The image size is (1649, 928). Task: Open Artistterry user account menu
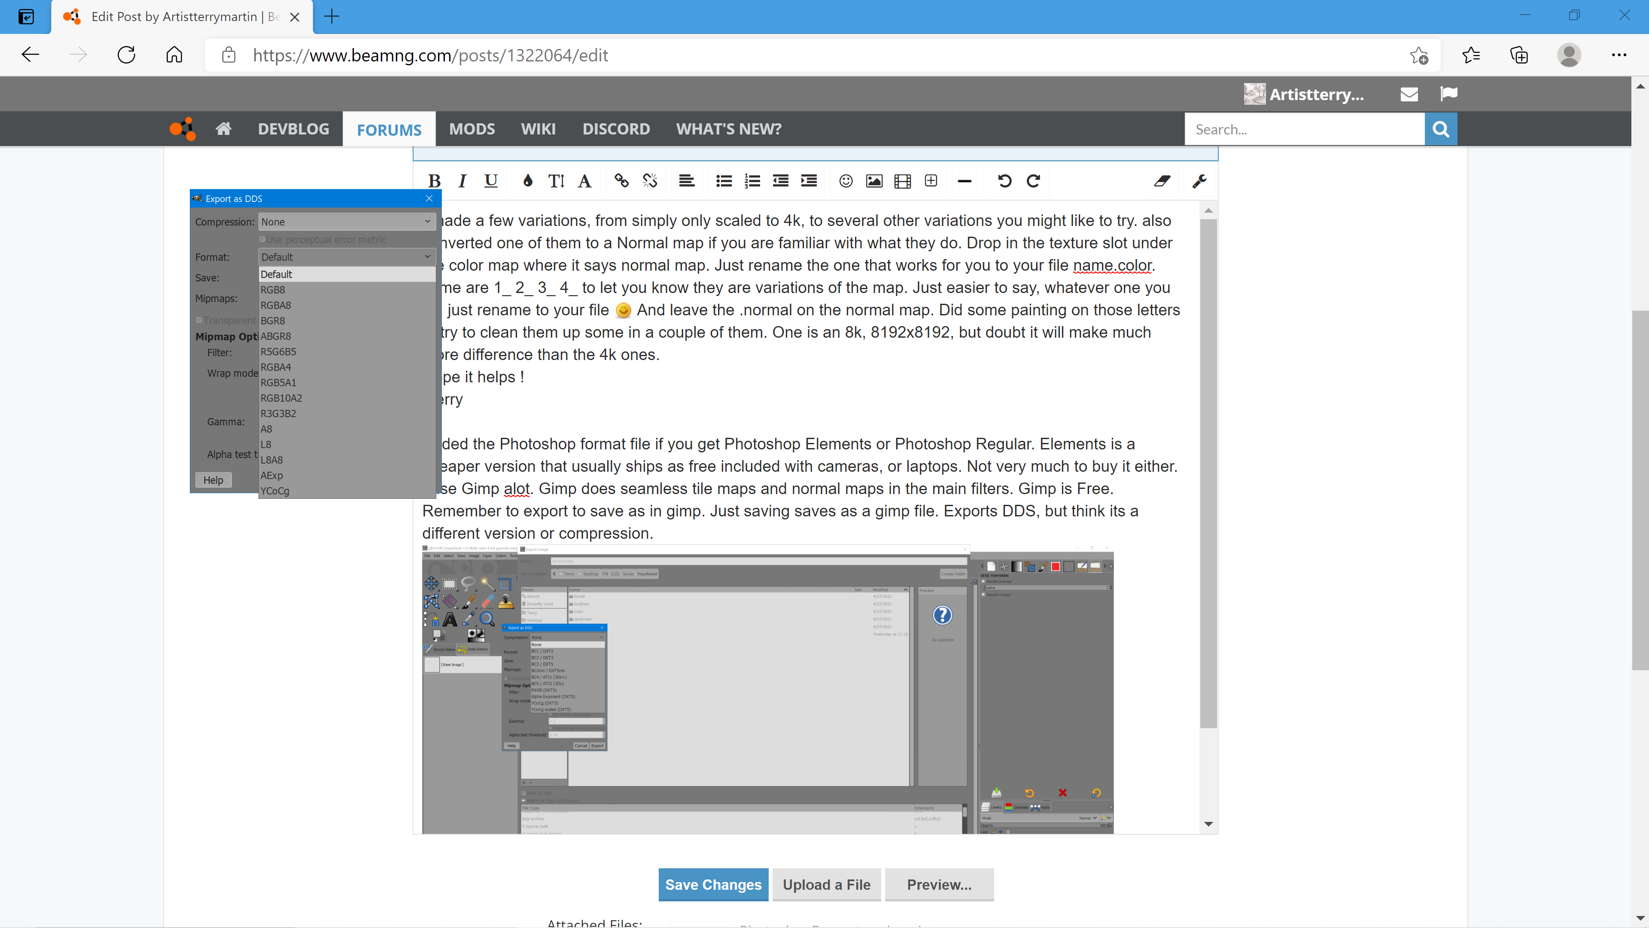coord(1304,94)
